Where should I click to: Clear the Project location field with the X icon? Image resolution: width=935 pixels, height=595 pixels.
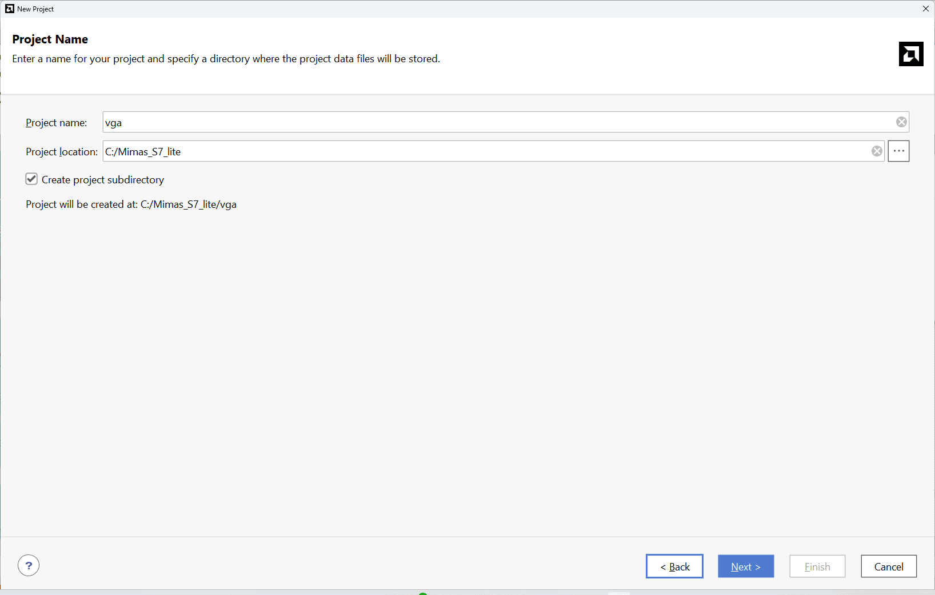(x=877, y=151)
